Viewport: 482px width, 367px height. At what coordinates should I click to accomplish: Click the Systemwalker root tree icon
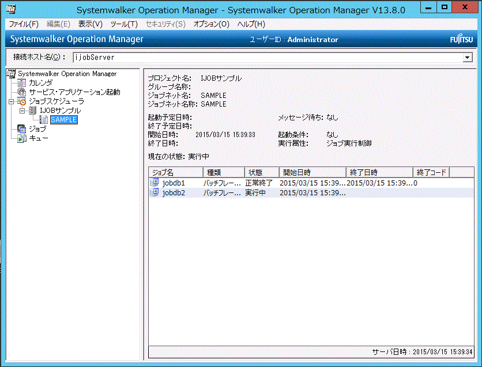point(11,73)
